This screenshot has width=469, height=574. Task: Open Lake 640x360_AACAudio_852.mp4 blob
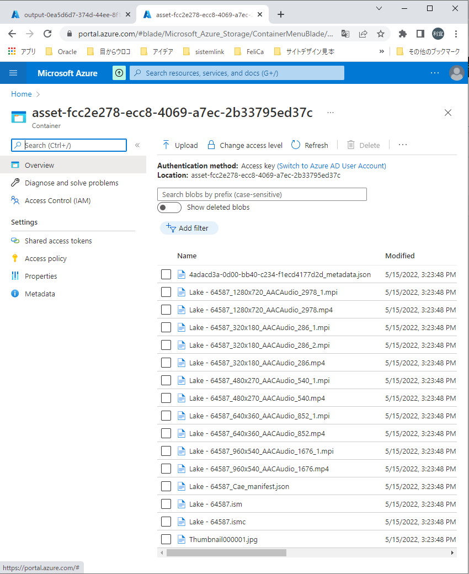[x=257, y=433]
